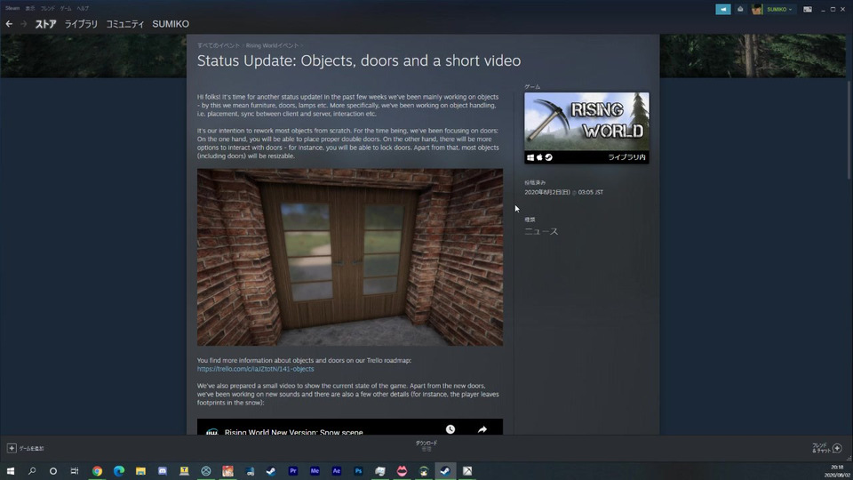This screenshot has height=480, width=853.
Task: Click the page vertical scrollbar
Action: tap(849, 130)
